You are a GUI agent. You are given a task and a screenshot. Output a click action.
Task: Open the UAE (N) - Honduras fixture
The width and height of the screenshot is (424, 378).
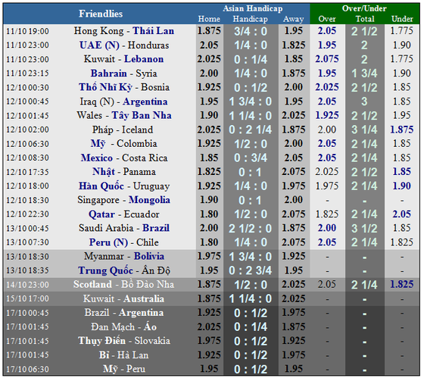pos(124,45)
